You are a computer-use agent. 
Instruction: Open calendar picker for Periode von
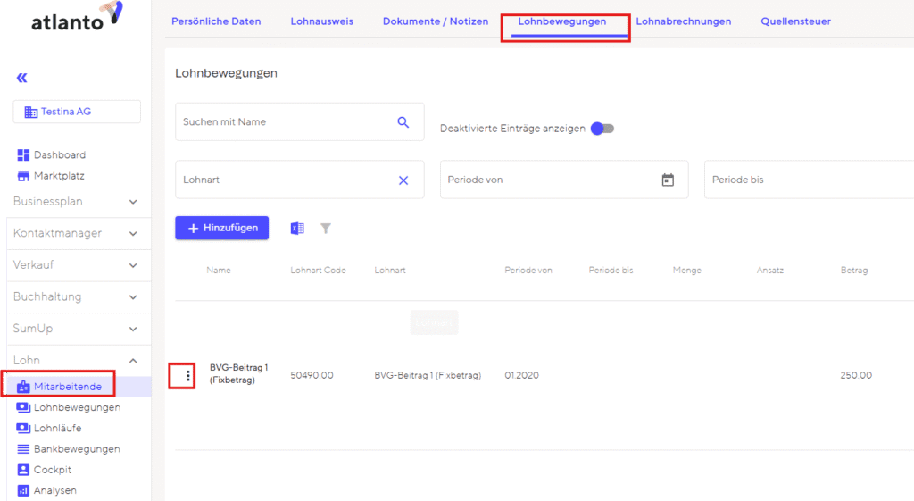pyautogui.click(x=667, y=180)
